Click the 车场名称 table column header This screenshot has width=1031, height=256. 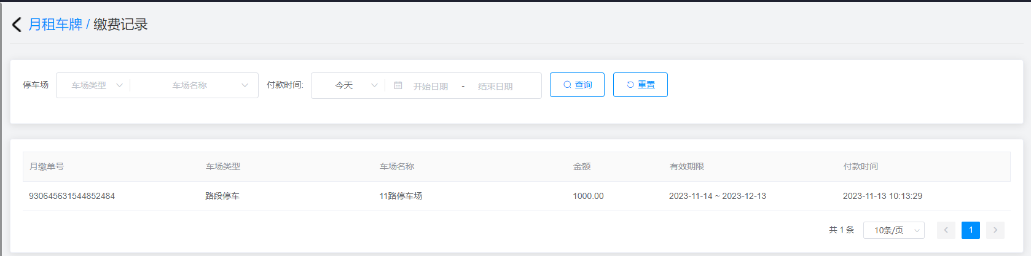click(397, 166)
